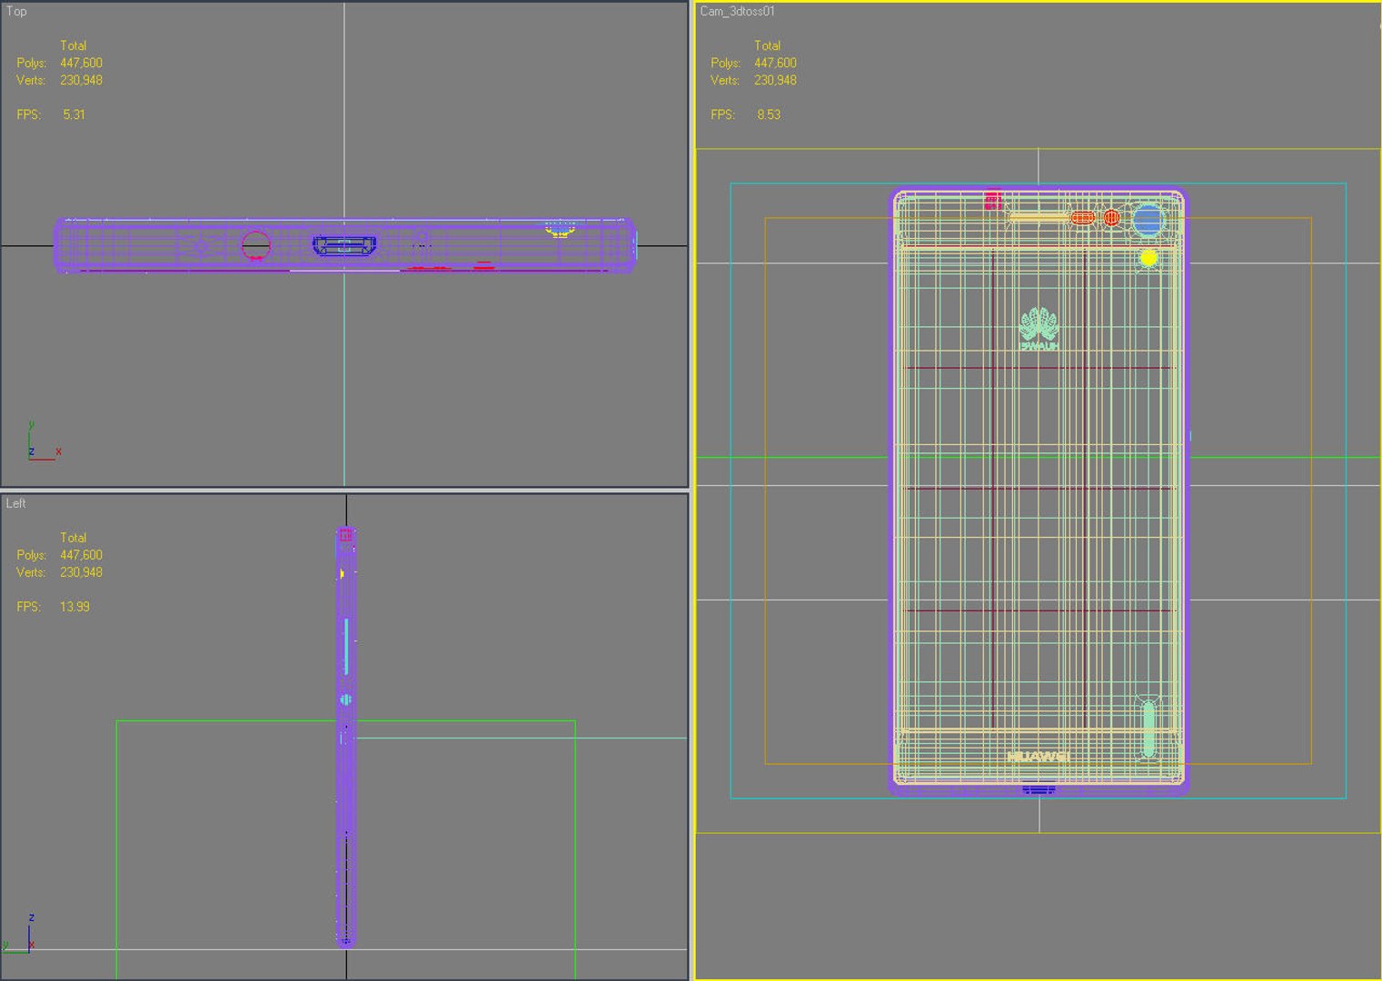Select the HUAWEI wordmark on the phone back
Viewport: 1382px width, 981px height.
(1038, 757)
